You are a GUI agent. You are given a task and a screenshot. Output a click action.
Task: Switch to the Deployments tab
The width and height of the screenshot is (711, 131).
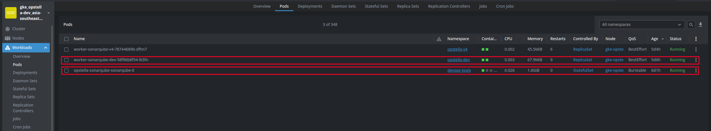pos(310,6)
